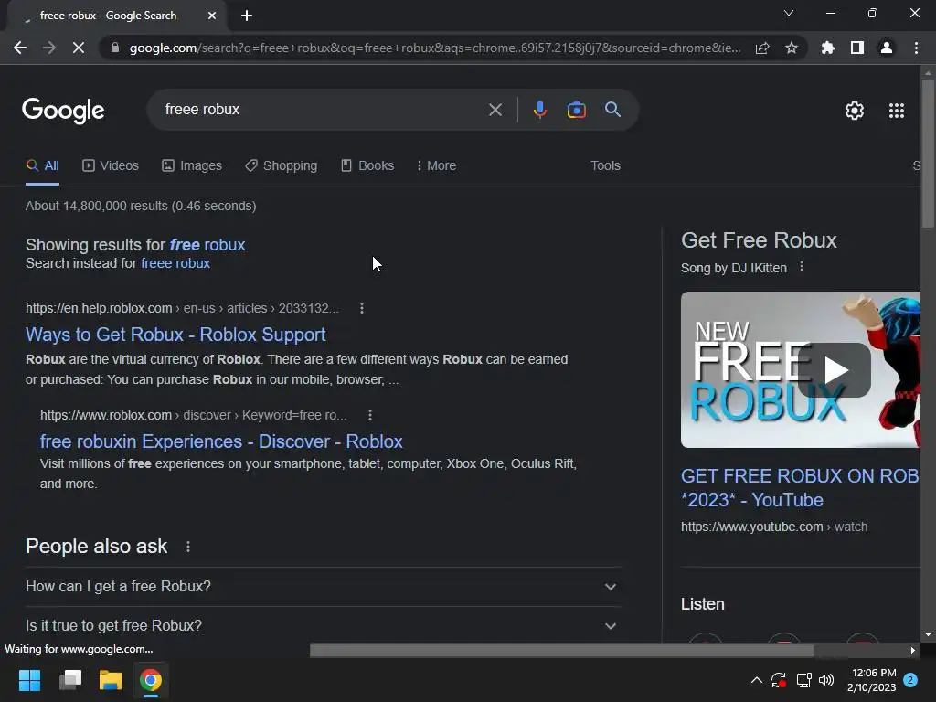Screen dimensions: 936x702
Task: Go to the Google homepage logo
Action: click(x=63, y=111)
